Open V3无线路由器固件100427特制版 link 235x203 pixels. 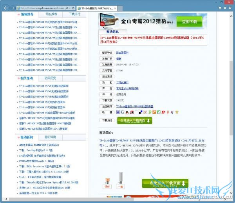[x=45, y=123]
